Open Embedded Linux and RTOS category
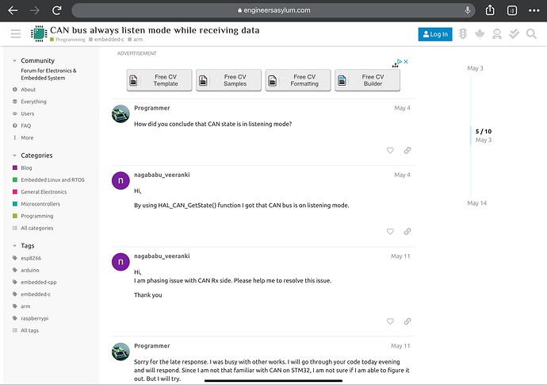547x385 pixels. 48,180
